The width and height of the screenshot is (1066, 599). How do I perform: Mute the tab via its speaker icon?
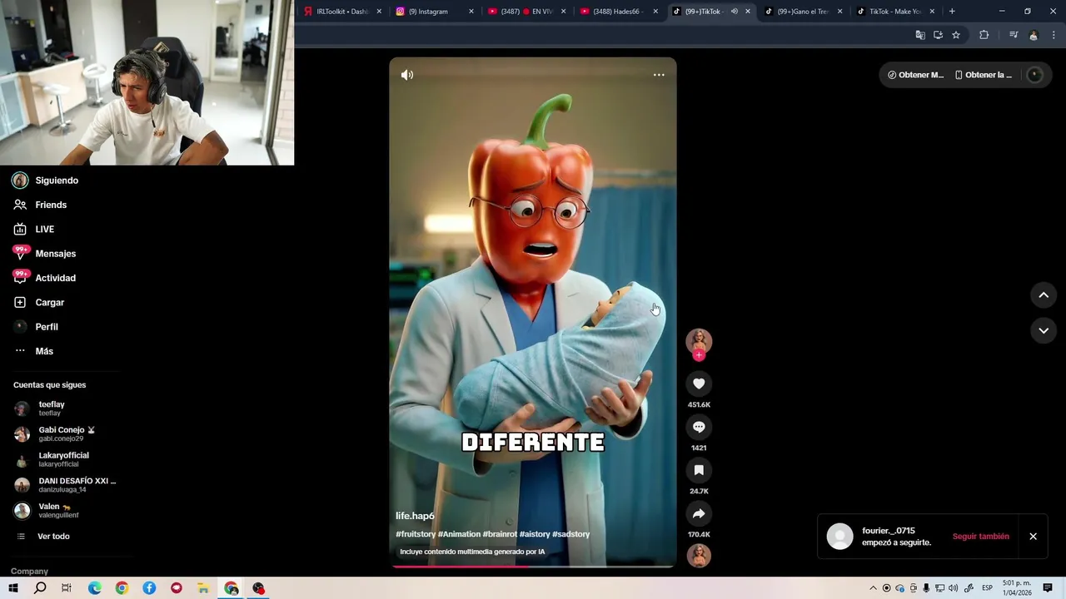[734, 12]
